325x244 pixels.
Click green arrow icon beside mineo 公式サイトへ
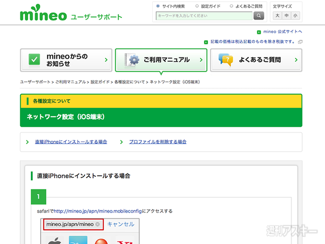coord(259,32)
